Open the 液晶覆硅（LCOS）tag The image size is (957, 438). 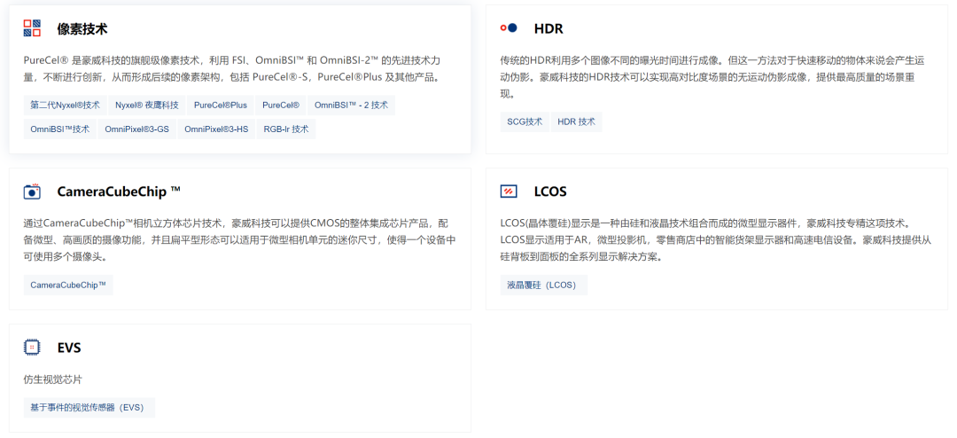pos(544,285)
